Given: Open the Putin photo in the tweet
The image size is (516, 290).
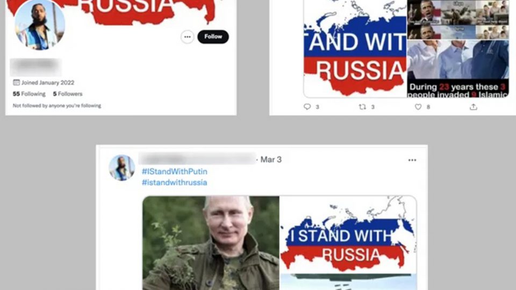Looking at the screenshot, I should pos(211,243).
